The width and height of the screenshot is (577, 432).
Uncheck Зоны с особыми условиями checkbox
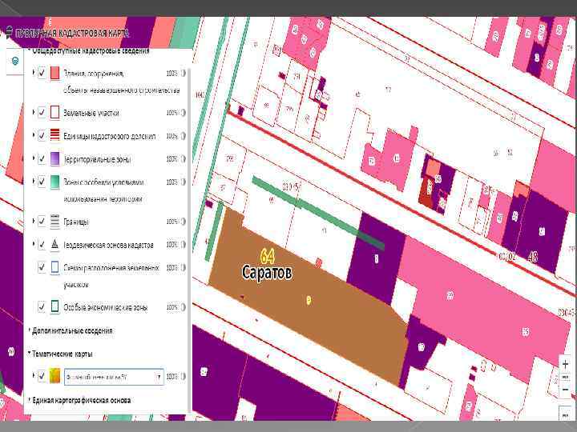42,181
